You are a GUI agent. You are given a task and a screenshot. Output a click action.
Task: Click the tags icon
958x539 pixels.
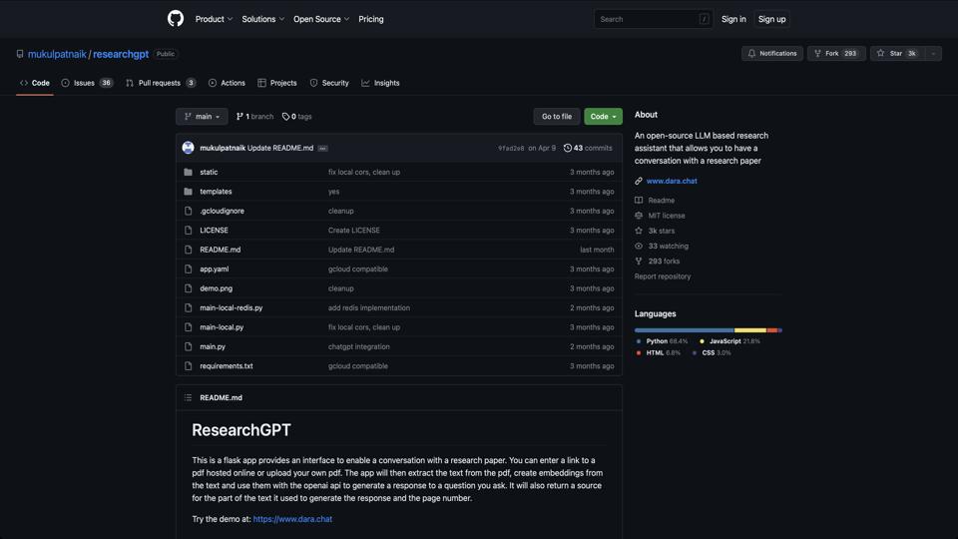(x=285, y=117)
